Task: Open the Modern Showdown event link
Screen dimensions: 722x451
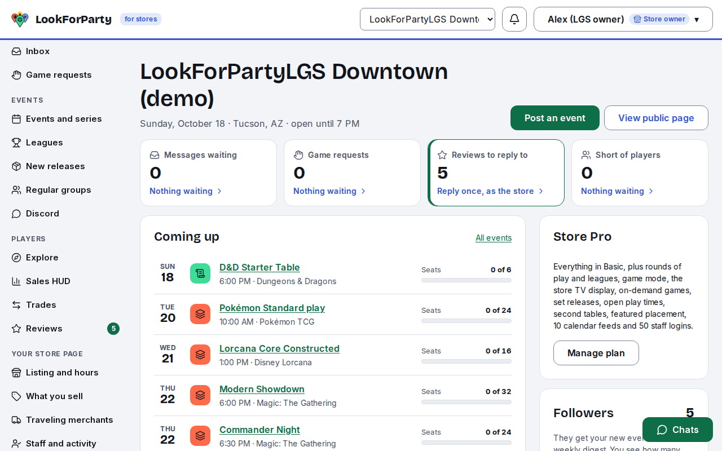Action: point(262,389)
